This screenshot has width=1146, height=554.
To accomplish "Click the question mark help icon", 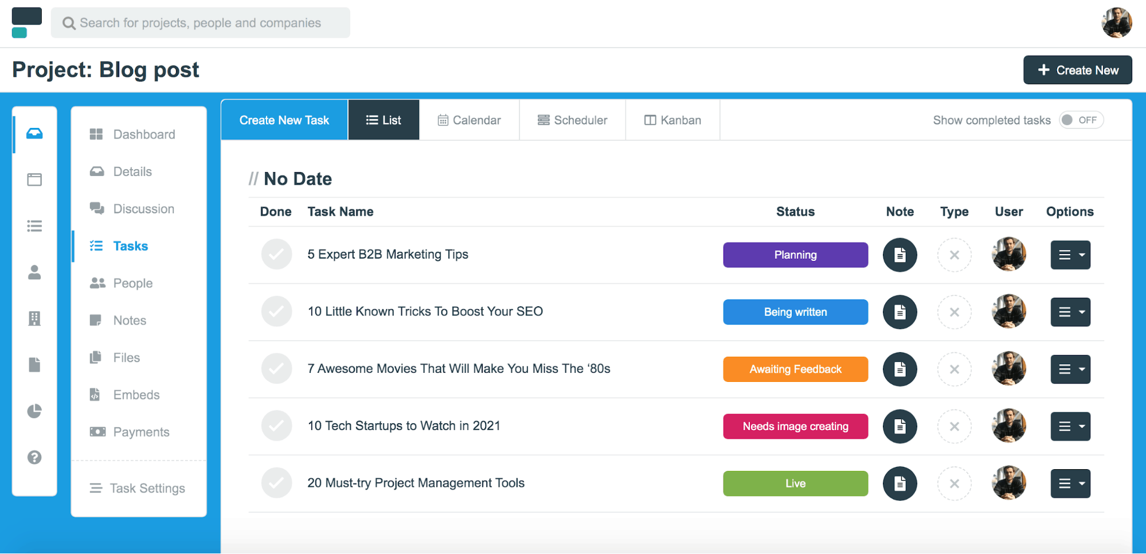I will [x=34, y=457].
